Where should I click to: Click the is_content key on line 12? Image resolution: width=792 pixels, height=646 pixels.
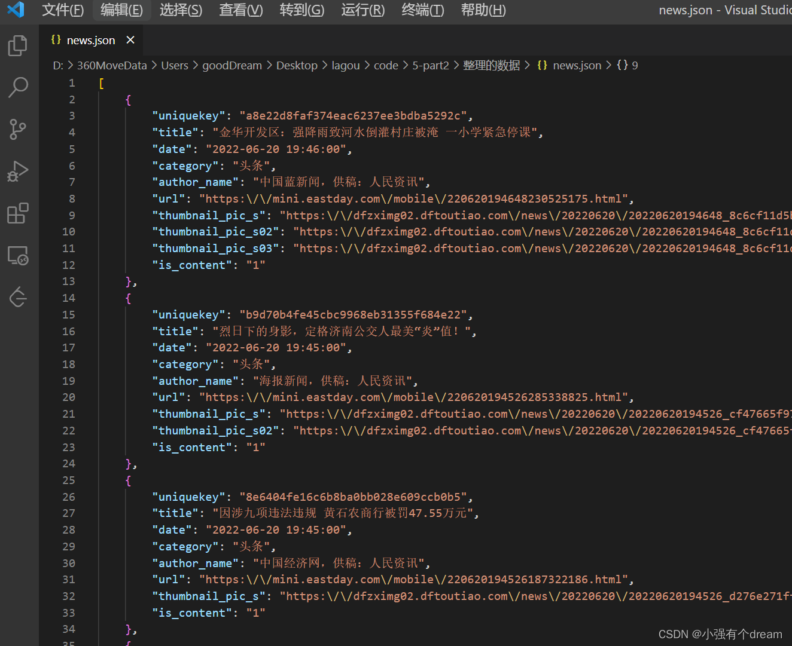point(192,265)
